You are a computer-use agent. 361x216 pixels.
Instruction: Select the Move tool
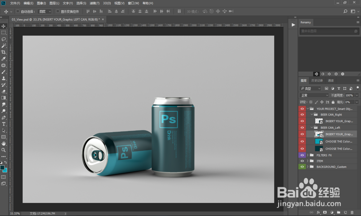(4, 26)
